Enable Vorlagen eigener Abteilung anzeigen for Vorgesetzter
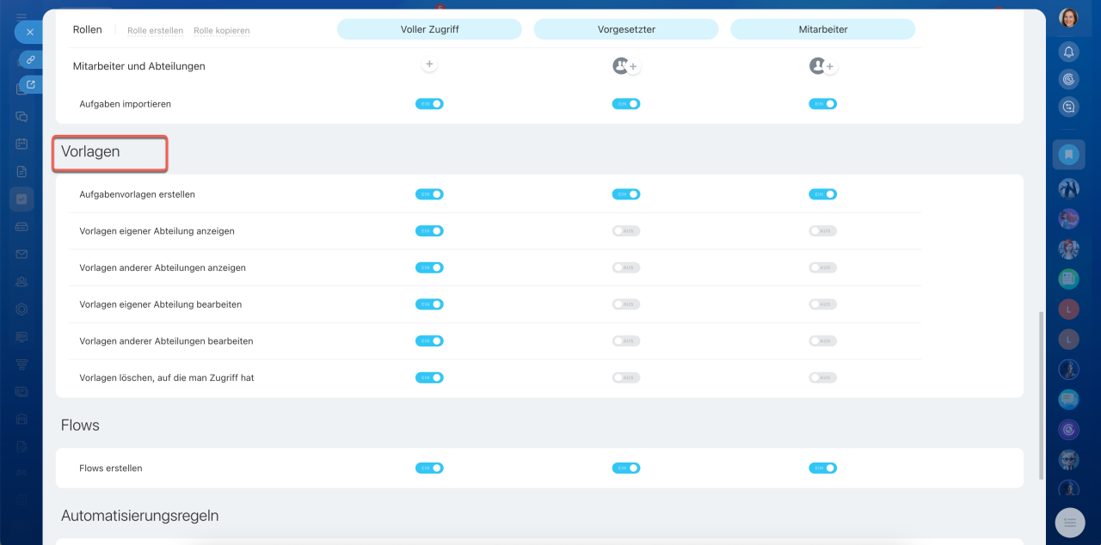 625,231
